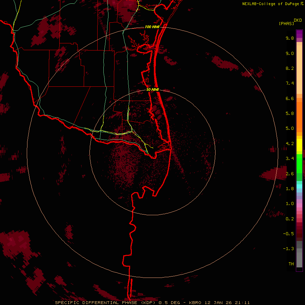Click the 9.8 value on color scale

[x=290, y=38]
